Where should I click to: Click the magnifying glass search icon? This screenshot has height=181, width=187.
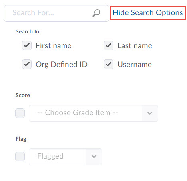click(x=96, y=13)
